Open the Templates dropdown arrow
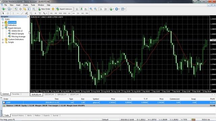The image size is (216, 121). [x=125, y=9]
